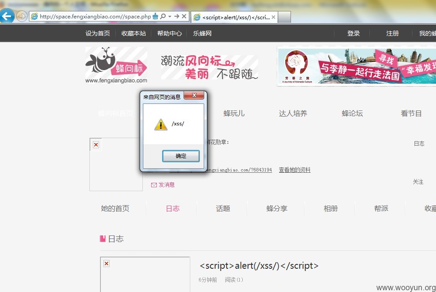
Task: Open the 与李静一起行走法国 advertisement banner
Action: (x=357, y=66)
